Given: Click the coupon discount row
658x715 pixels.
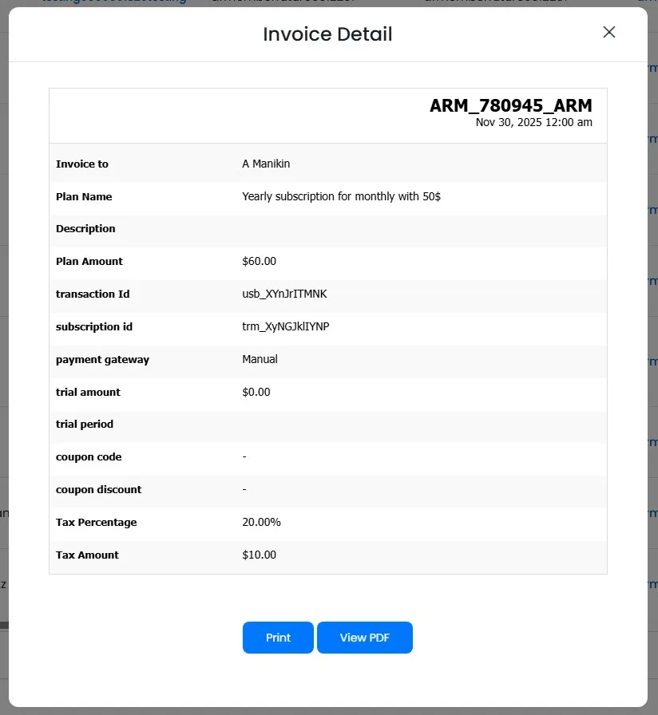Looking at the screenshot, I should pyautogui.click(x=244, y=489).
